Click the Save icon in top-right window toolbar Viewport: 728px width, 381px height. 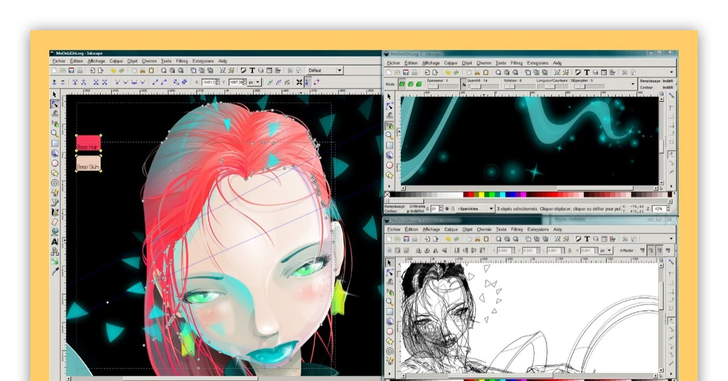(x=405, y=72)
